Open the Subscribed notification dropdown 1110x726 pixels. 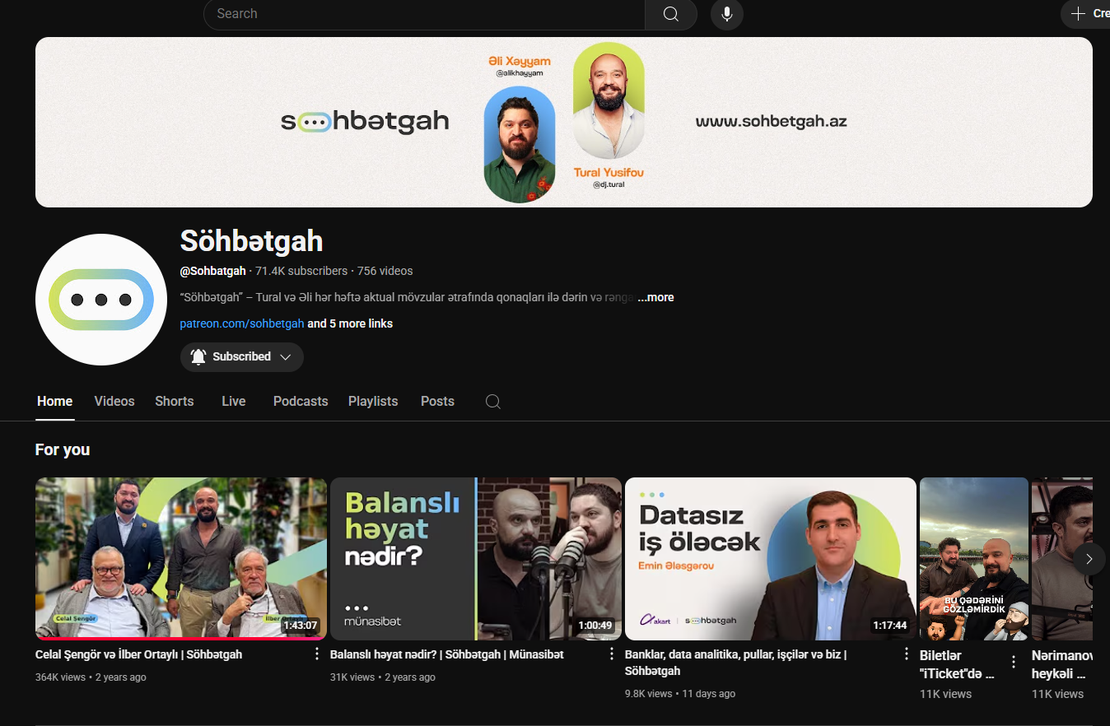pos(242,357)
